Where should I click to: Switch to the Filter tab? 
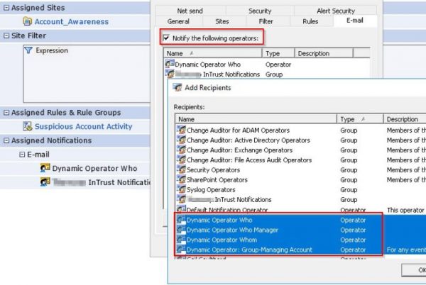[x=266, y=21]
